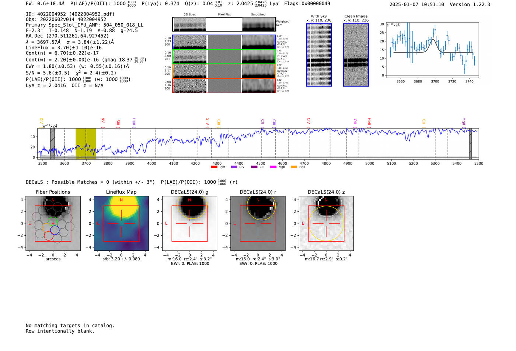Select the No matching targets in catalog. message
The image size is (516, 351).
[70, 326]
